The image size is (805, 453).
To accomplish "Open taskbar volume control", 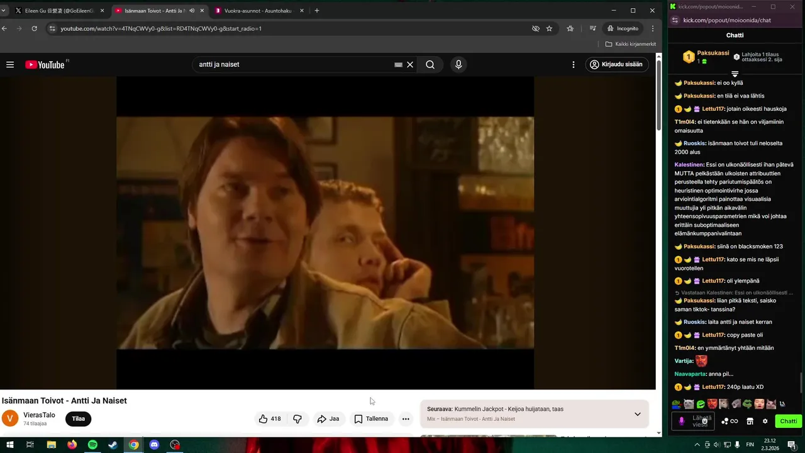I will [x=716, y=444].
